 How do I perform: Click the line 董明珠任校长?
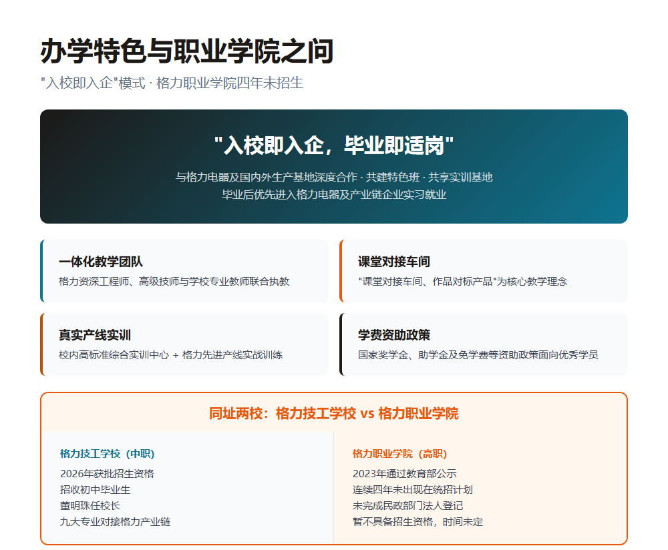pyautogui.click(x=90, y=506)
